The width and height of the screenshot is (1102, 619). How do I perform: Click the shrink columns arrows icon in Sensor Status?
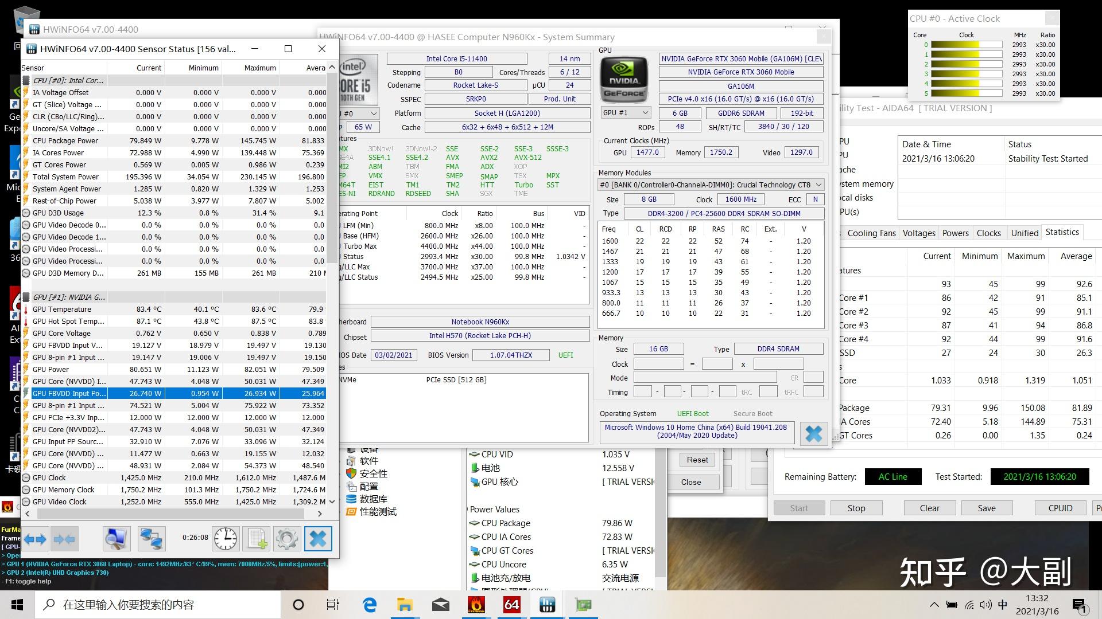pos(64,539)
